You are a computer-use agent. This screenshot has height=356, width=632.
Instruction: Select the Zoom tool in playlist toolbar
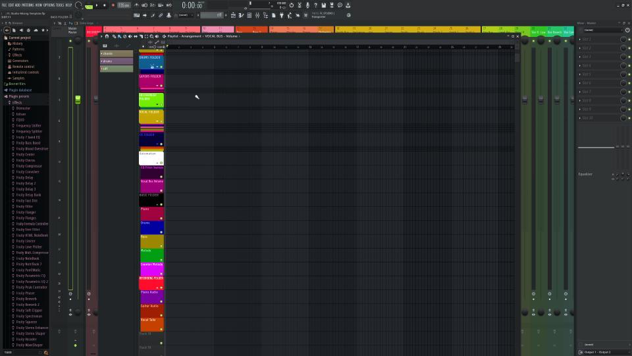point(151,36)
